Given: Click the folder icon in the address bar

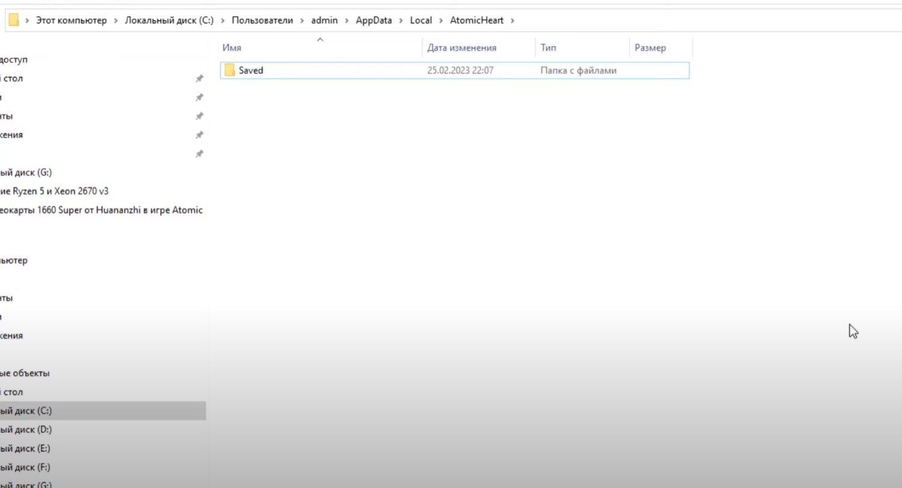Looking at the screenshot, I should click(13, 20).
